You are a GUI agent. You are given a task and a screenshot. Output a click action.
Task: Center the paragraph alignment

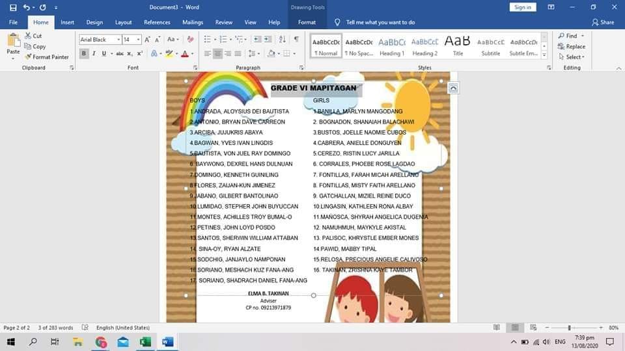[217, 53]
